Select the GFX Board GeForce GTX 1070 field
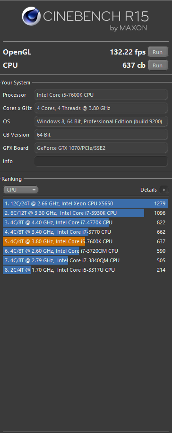 (101, 148)
